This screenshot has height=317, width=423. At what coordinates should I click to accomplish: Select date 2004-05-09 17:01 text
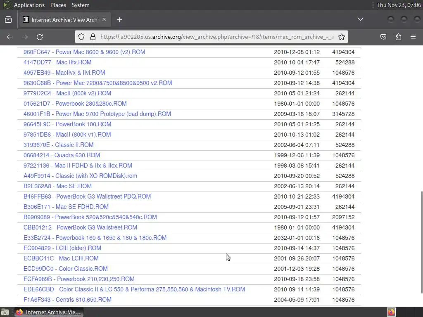click(297, 300)
